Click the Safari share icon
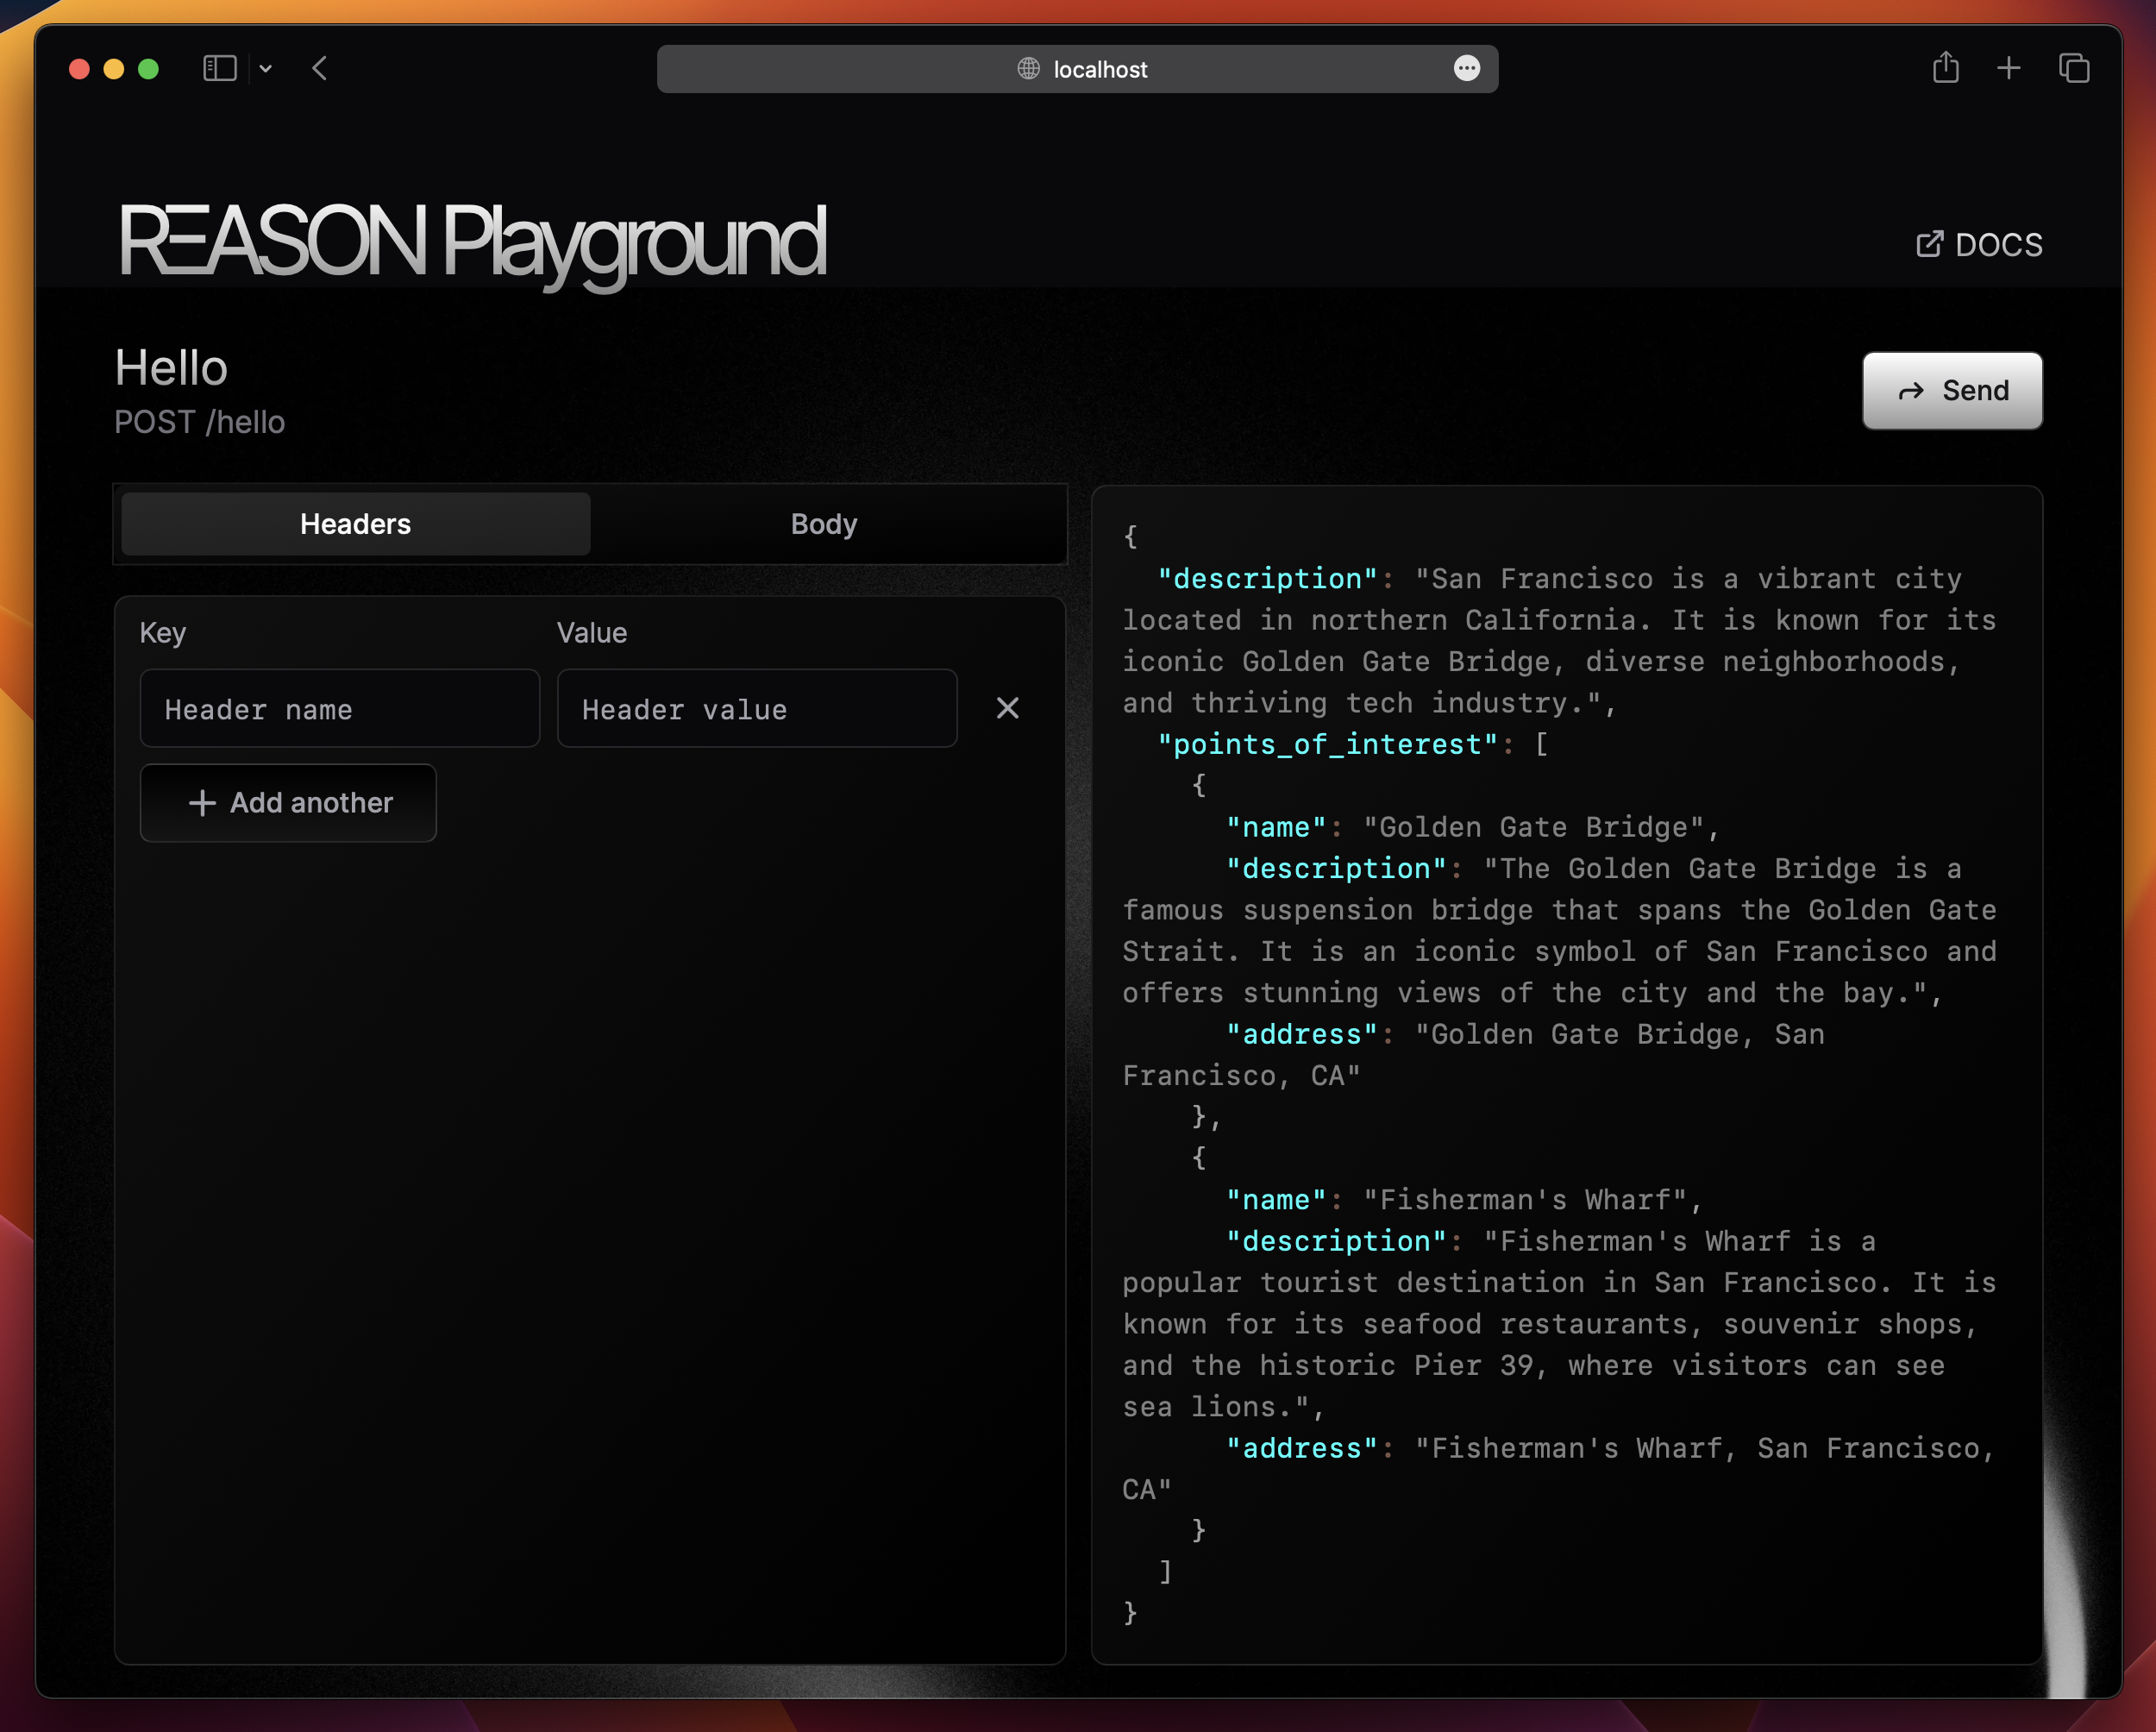Image resolution: width=2156 pixels, height=1732 pixels. point(1945,68)
